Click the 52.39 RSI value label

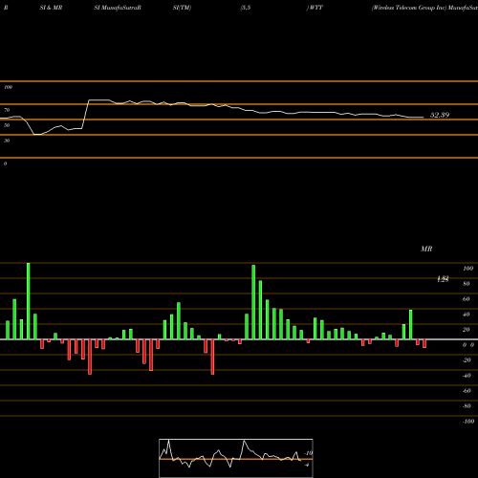pos(440,115)
